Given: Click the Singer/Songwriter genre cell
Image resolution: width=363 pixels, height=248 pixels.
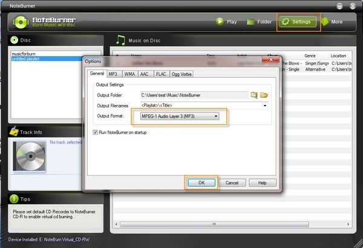Looking at the screenshot, I should point(316,63).
